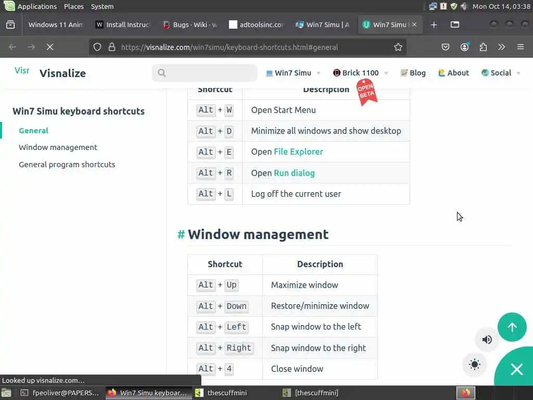Click the 'Open Start Menu' description cell
Image resolution: width=533 pixels, height=400 pixels.
point(326,110)
